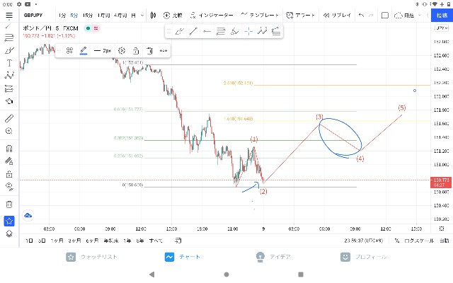
Task: Pick crosshair cursor from favorites floating toolbar
Action: (248, 31)
